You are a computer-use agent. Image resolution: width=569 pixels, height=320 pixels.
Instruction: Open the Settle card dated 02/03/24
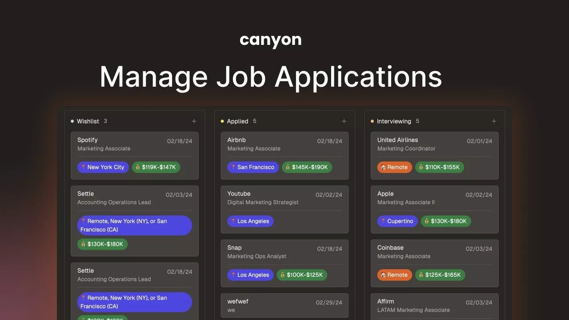click(x=134, y=198)
